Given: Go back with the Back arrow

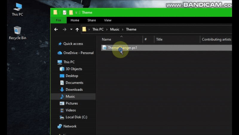Looking at the screenshot, I should click(56, 29).
